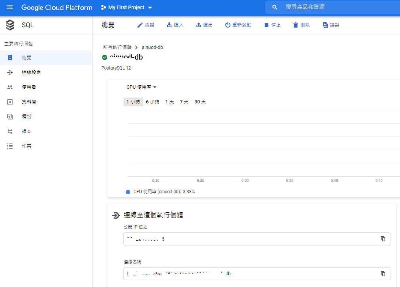Click the 匯出 export upload icon
Screen dimensions: 400x287
198,25
